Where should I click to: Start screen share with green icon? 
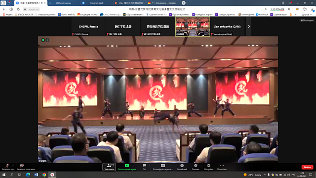pos(127,167)
